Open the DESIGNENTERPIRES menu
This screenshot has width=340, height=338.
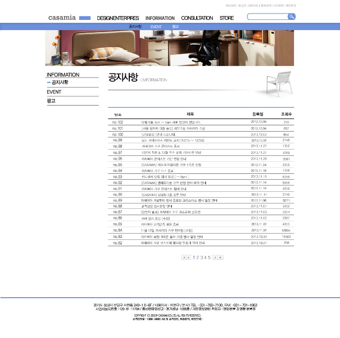(x=118, y=18)
